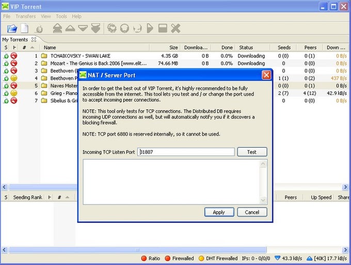Click the yellow health icon in row 4

[14, 78]
